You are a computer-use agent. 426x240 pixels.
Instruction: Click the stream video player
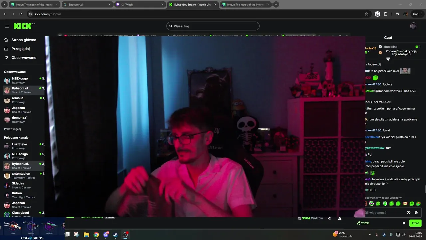click(x=205, y=127)
